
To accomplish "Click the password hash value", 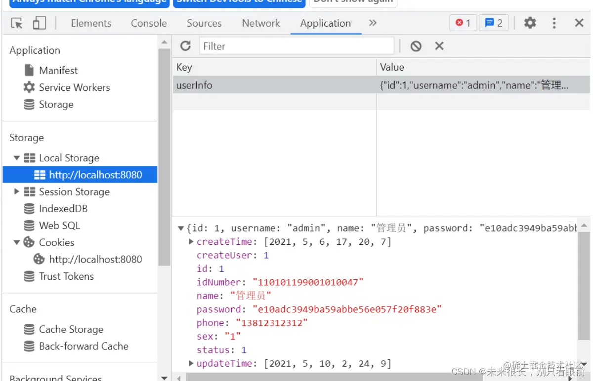I will [x=347, y=309].
